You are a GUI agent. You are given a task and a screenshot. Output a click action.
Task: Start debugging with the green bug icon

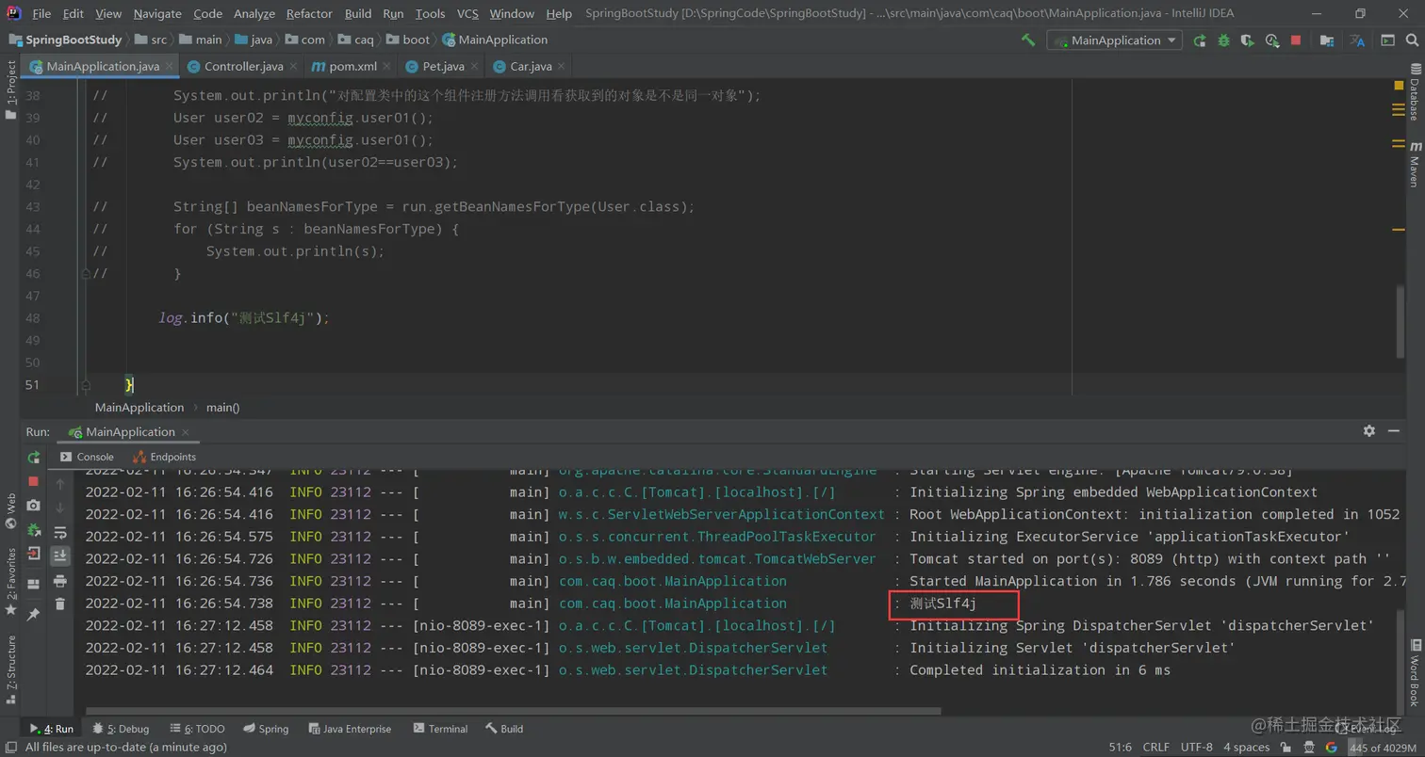point(1223,40)
